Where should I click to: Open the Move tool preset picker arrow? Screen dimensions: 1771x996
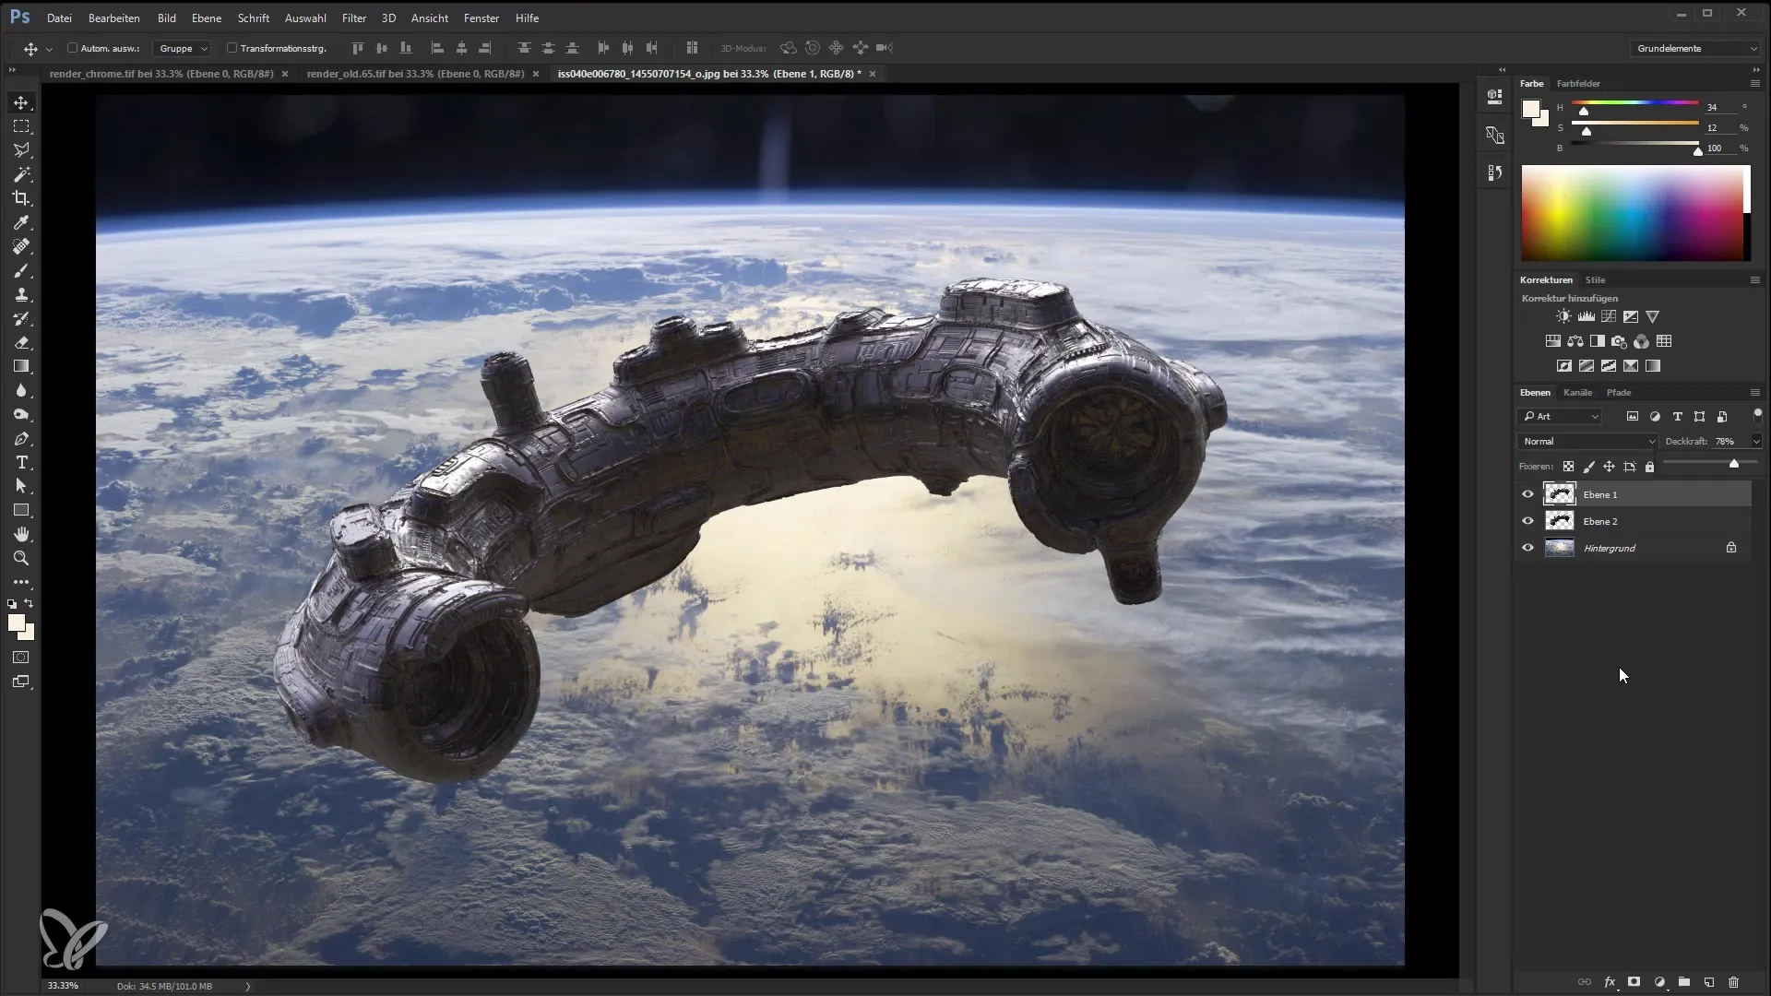[x=49, y=48]
